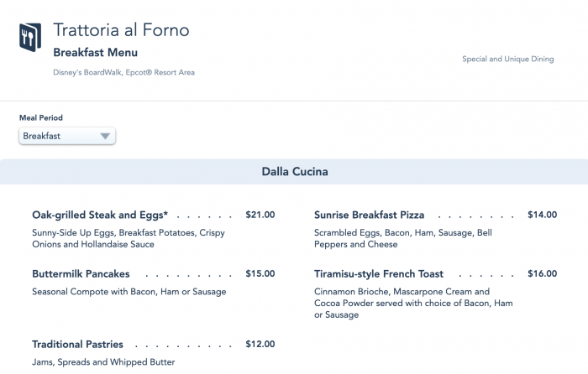The image size is (588, 374).
Task: Select the Sunrise Breakfast Pizza item
Action: point(369,215)
